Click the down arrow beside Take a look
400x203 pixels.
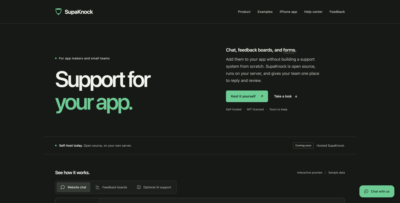(x=296, y=96)
